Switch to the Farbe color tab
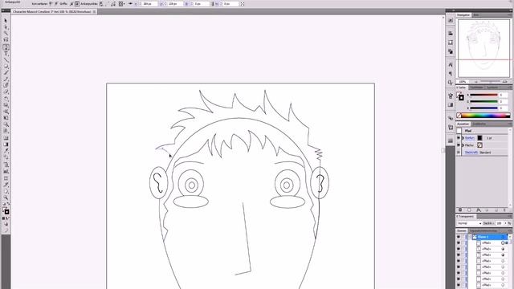This screenshot has height=289, width=514. pos(462,88)
